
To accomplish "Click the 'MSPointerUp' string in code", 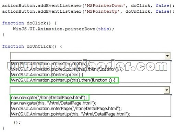I will (102, 11).
